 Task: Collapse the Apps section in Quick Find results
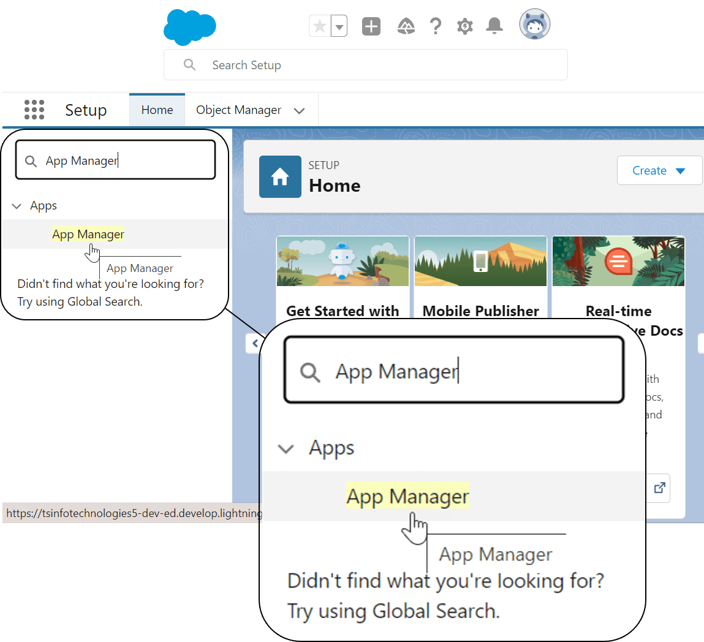17,206
